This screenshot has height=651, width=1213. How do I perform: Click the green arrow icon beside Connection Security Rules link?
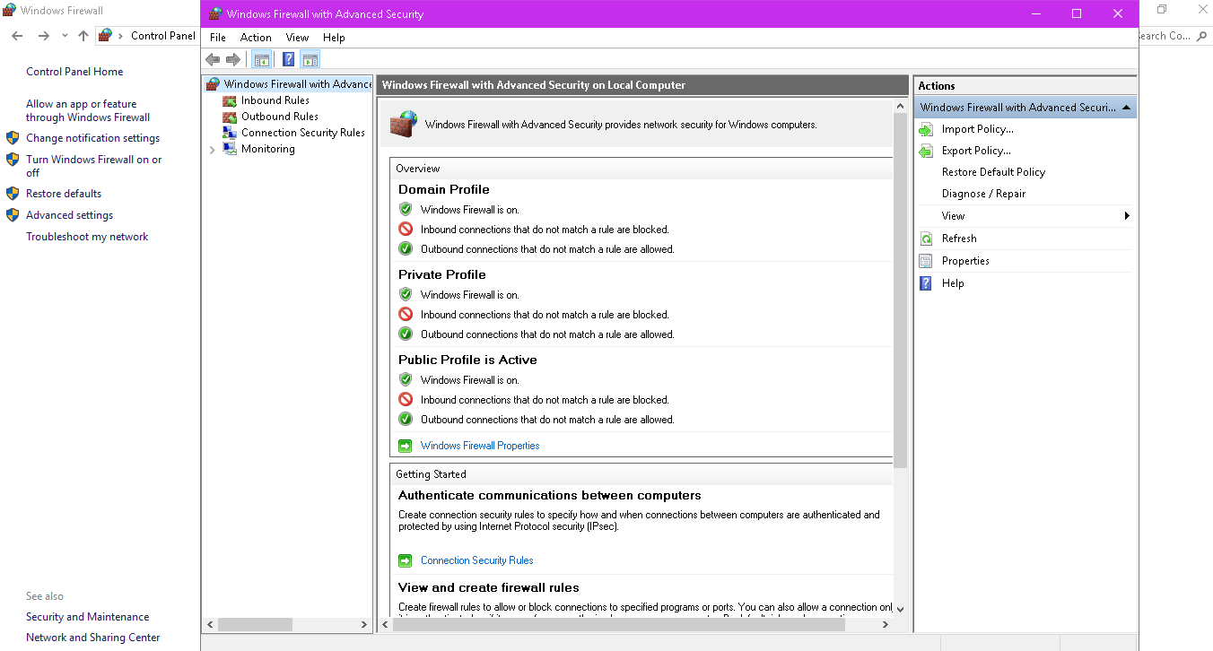(x=405, y=560)
